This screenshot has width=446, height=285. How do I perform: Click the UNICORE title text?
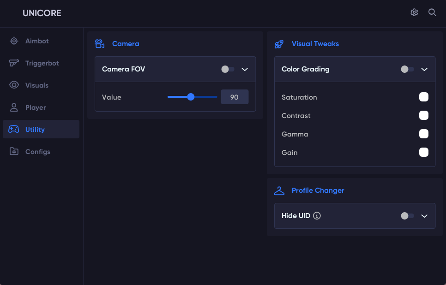point(42,13)
